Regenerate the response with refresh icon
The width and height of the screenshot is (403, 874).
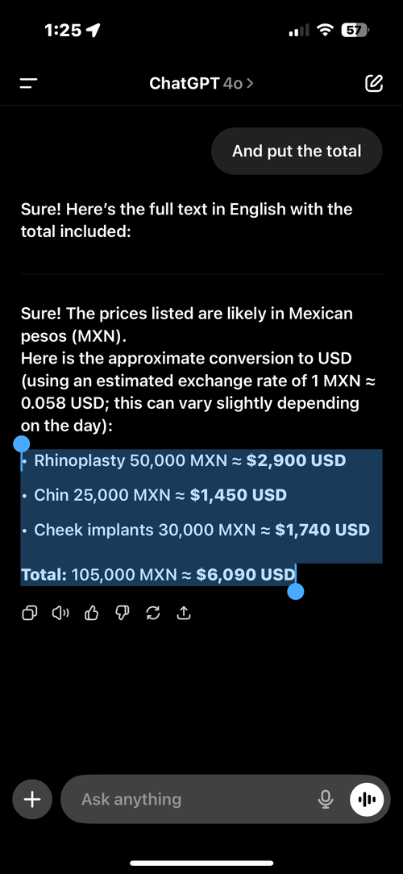152,614
